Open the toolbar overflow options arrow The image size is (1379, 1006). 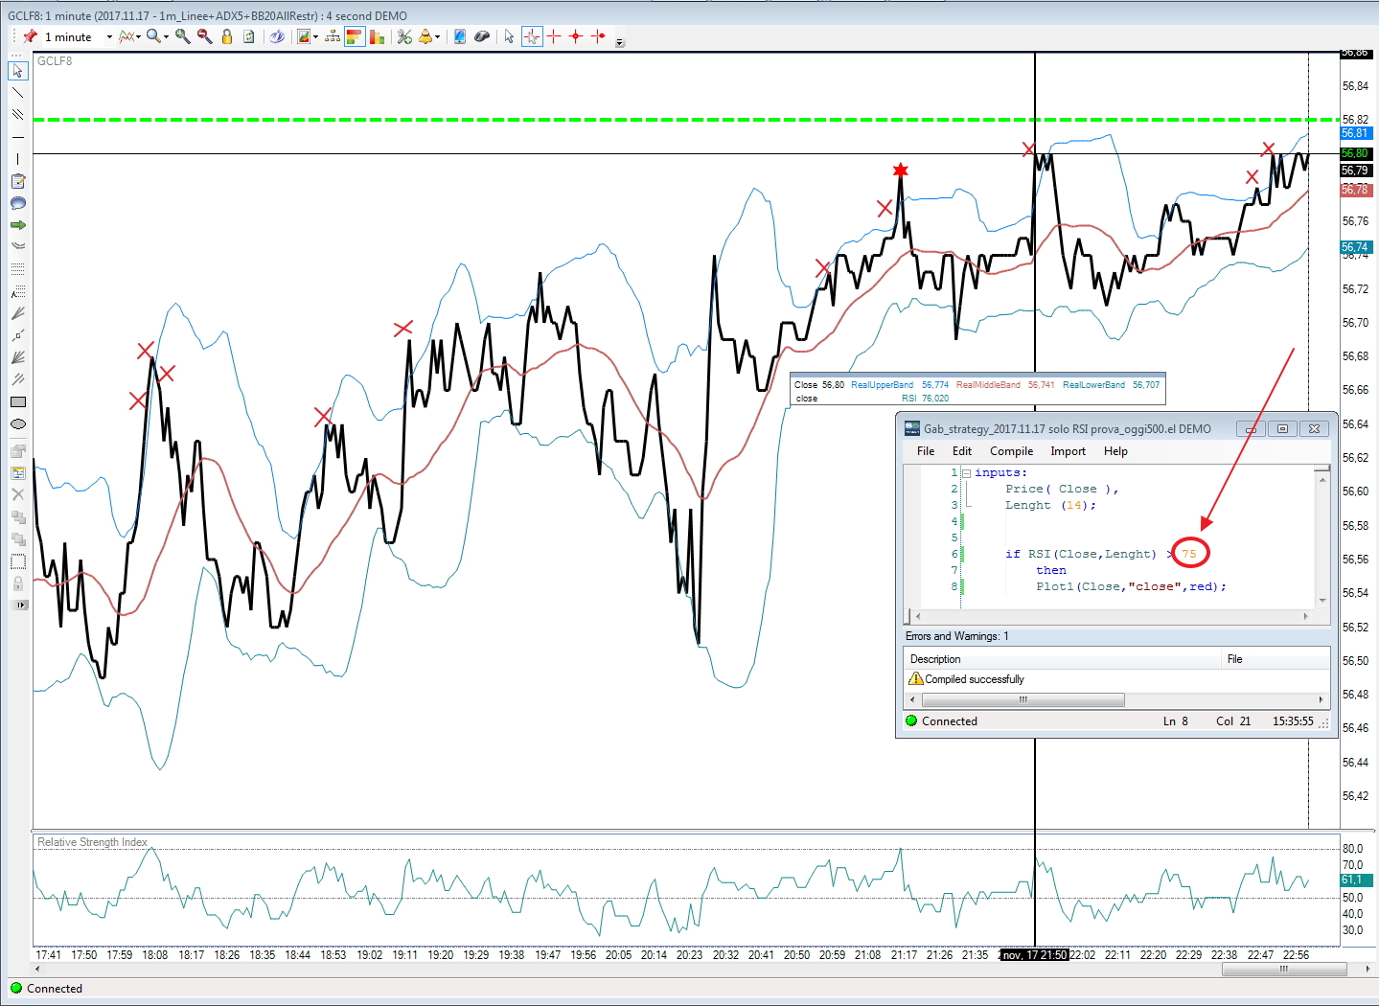click(620, 42)
